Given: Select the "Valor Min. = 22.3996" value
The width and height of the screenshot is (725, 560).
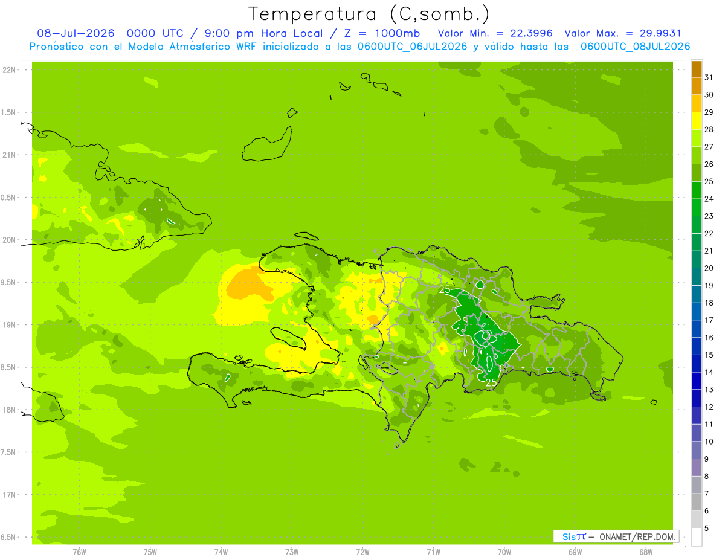Looking at the screenshot, I should [496, 33].
